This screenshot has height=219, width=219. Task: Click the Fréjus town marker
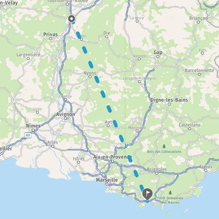[x=205, y=170]
